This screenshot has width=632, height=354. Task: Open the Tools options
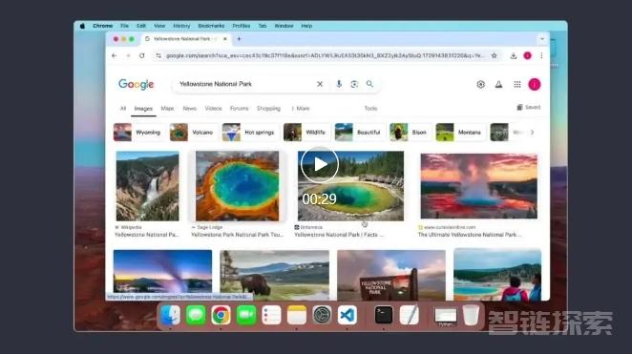pyautogui.click(x=370, y=109)
